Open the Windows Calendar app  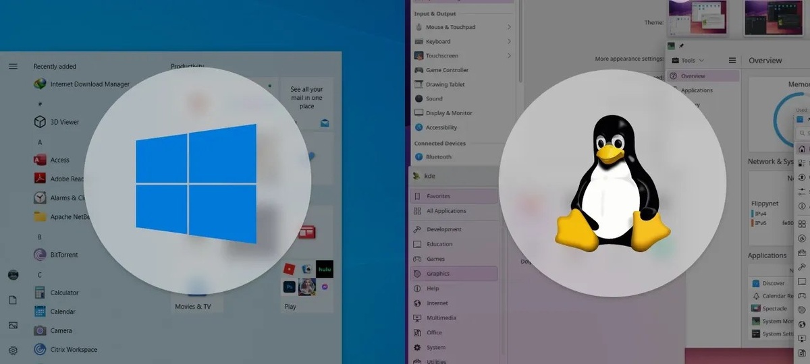(55, 311)
